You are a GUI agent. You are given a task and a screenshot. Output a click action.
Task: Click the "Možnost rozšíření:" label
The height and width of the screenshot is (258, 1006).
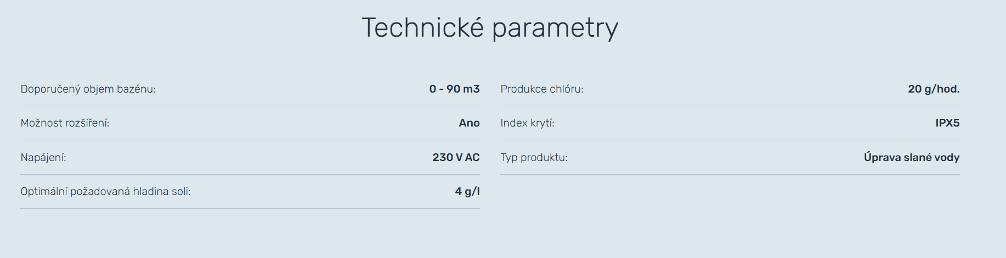(65, 123)
